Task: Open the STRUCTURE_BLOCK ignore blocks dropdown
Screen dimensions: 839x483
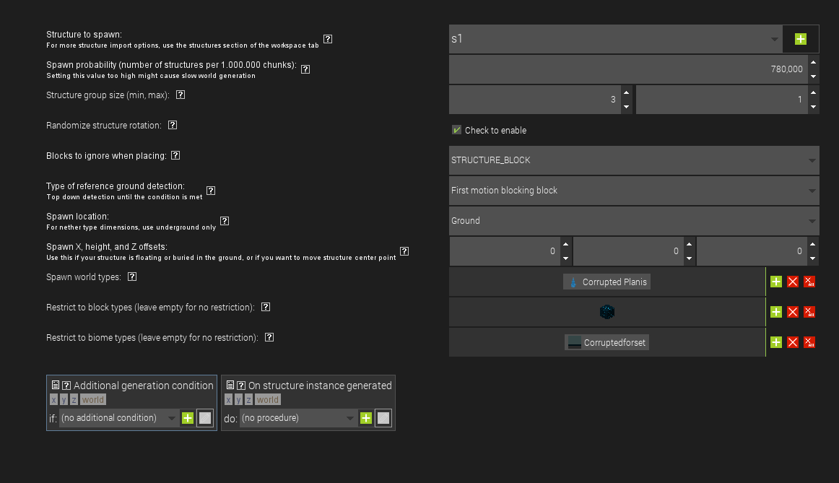Action: (634, 160)
